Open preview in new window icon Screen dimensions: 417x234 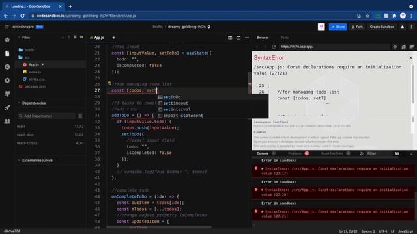[x=412, y=47]
